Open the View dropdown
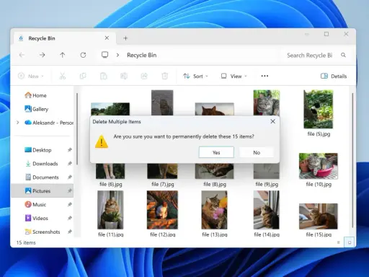This screenshot has width=369, height=277. click(234, 76)
